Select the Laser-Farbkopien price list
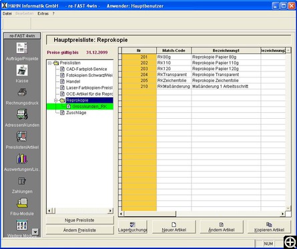Viewport: 297px width, 249px height. (89, 88)
